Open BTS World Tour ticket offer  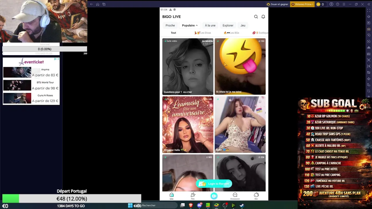coord(31,85)
